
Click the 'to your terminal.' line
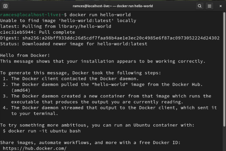(35, 114)
